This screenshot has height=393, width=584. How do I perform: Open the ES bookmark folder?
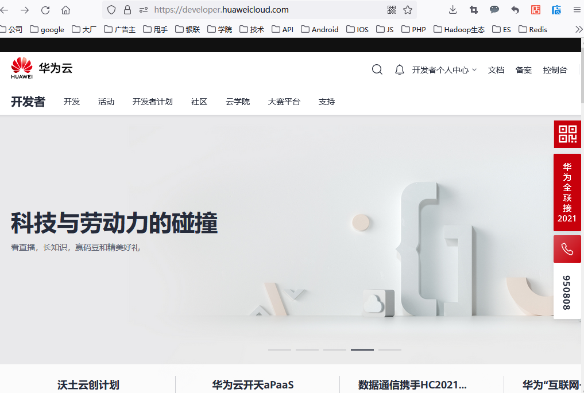point(501,29)
